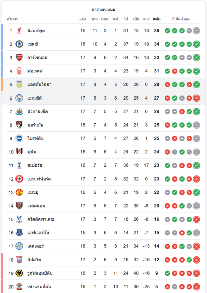Click the 5 นัดล่าสุด column header
Viewport: 207px width, 293px height.
[x=181, y=19]
